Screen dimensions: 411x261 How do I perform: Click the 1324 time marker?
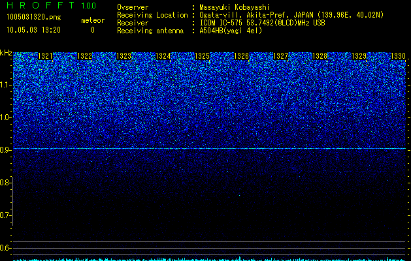(163, 56)
